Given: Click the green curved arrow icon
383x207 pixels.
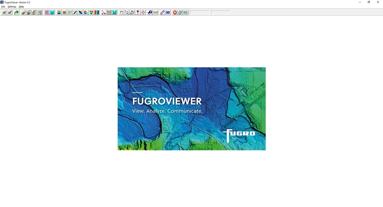Looking at the screenshot, I should pos(16,13).
